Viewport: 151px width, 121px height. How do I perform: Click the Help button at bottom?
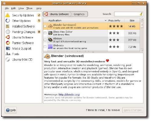click(x=11, y=110)
